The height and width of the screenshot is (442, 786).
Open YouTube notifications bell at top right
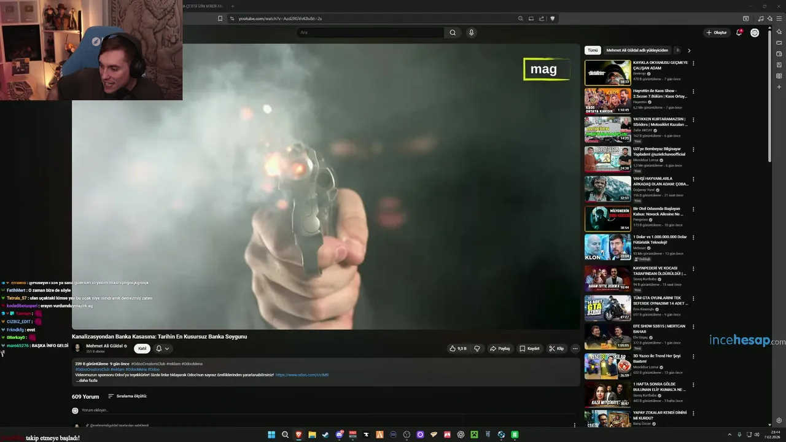[739, 33]
